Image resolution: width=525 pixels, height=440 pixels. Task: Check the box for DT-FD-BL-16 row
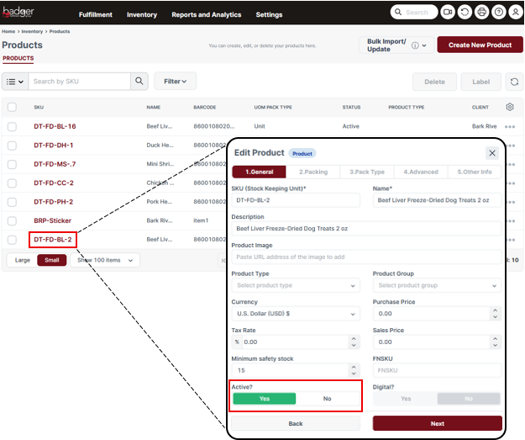point(12,126)
